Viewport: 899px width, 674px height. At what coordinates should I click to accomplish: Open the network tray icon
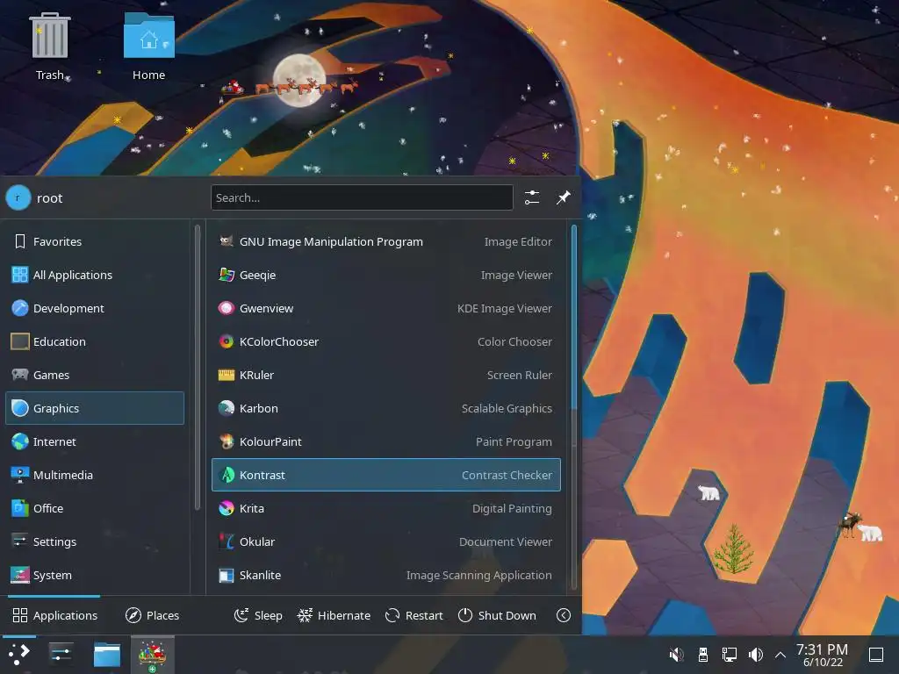730,655
